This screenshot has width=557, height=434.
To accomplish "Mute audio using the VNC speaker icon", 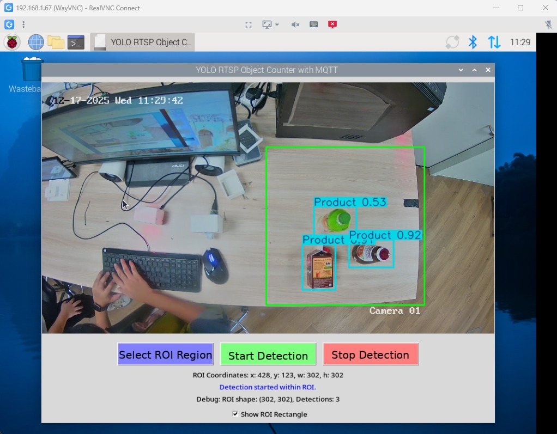I will coord(295,24).
